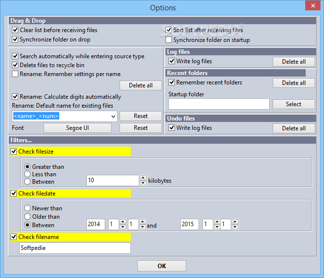
Task: Open the default name pattern dropdown
Action: (113, 116)
